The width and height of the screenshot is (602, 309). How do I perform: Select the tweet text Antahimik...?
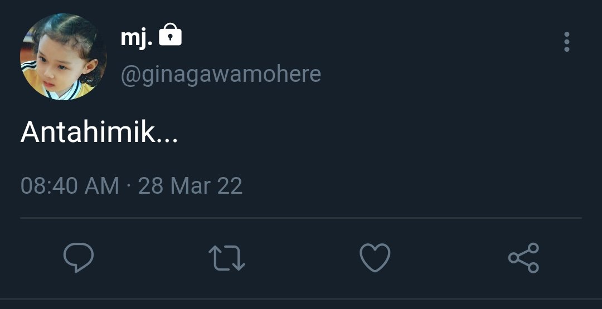pos(99,132)
